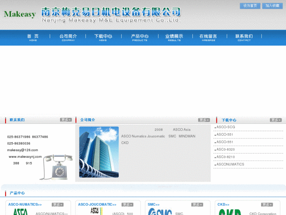Open the ASC0-8210 download link
Viewport: 286px width, 215px height.
pyautogui.click(x=225, y=157)
